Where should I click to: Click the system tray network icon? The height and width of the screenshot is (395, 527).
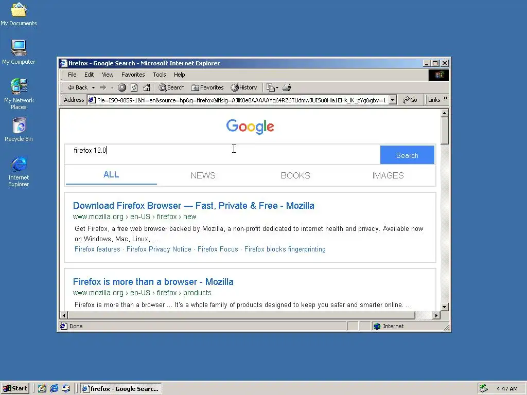click(x=483, y=389)
